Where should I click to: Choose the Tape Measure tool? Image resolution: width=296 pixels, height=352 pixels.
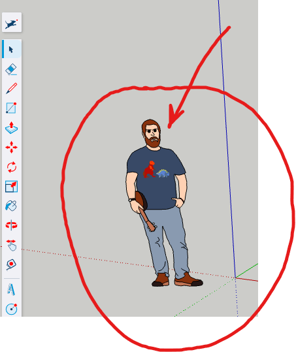(11, 264)
